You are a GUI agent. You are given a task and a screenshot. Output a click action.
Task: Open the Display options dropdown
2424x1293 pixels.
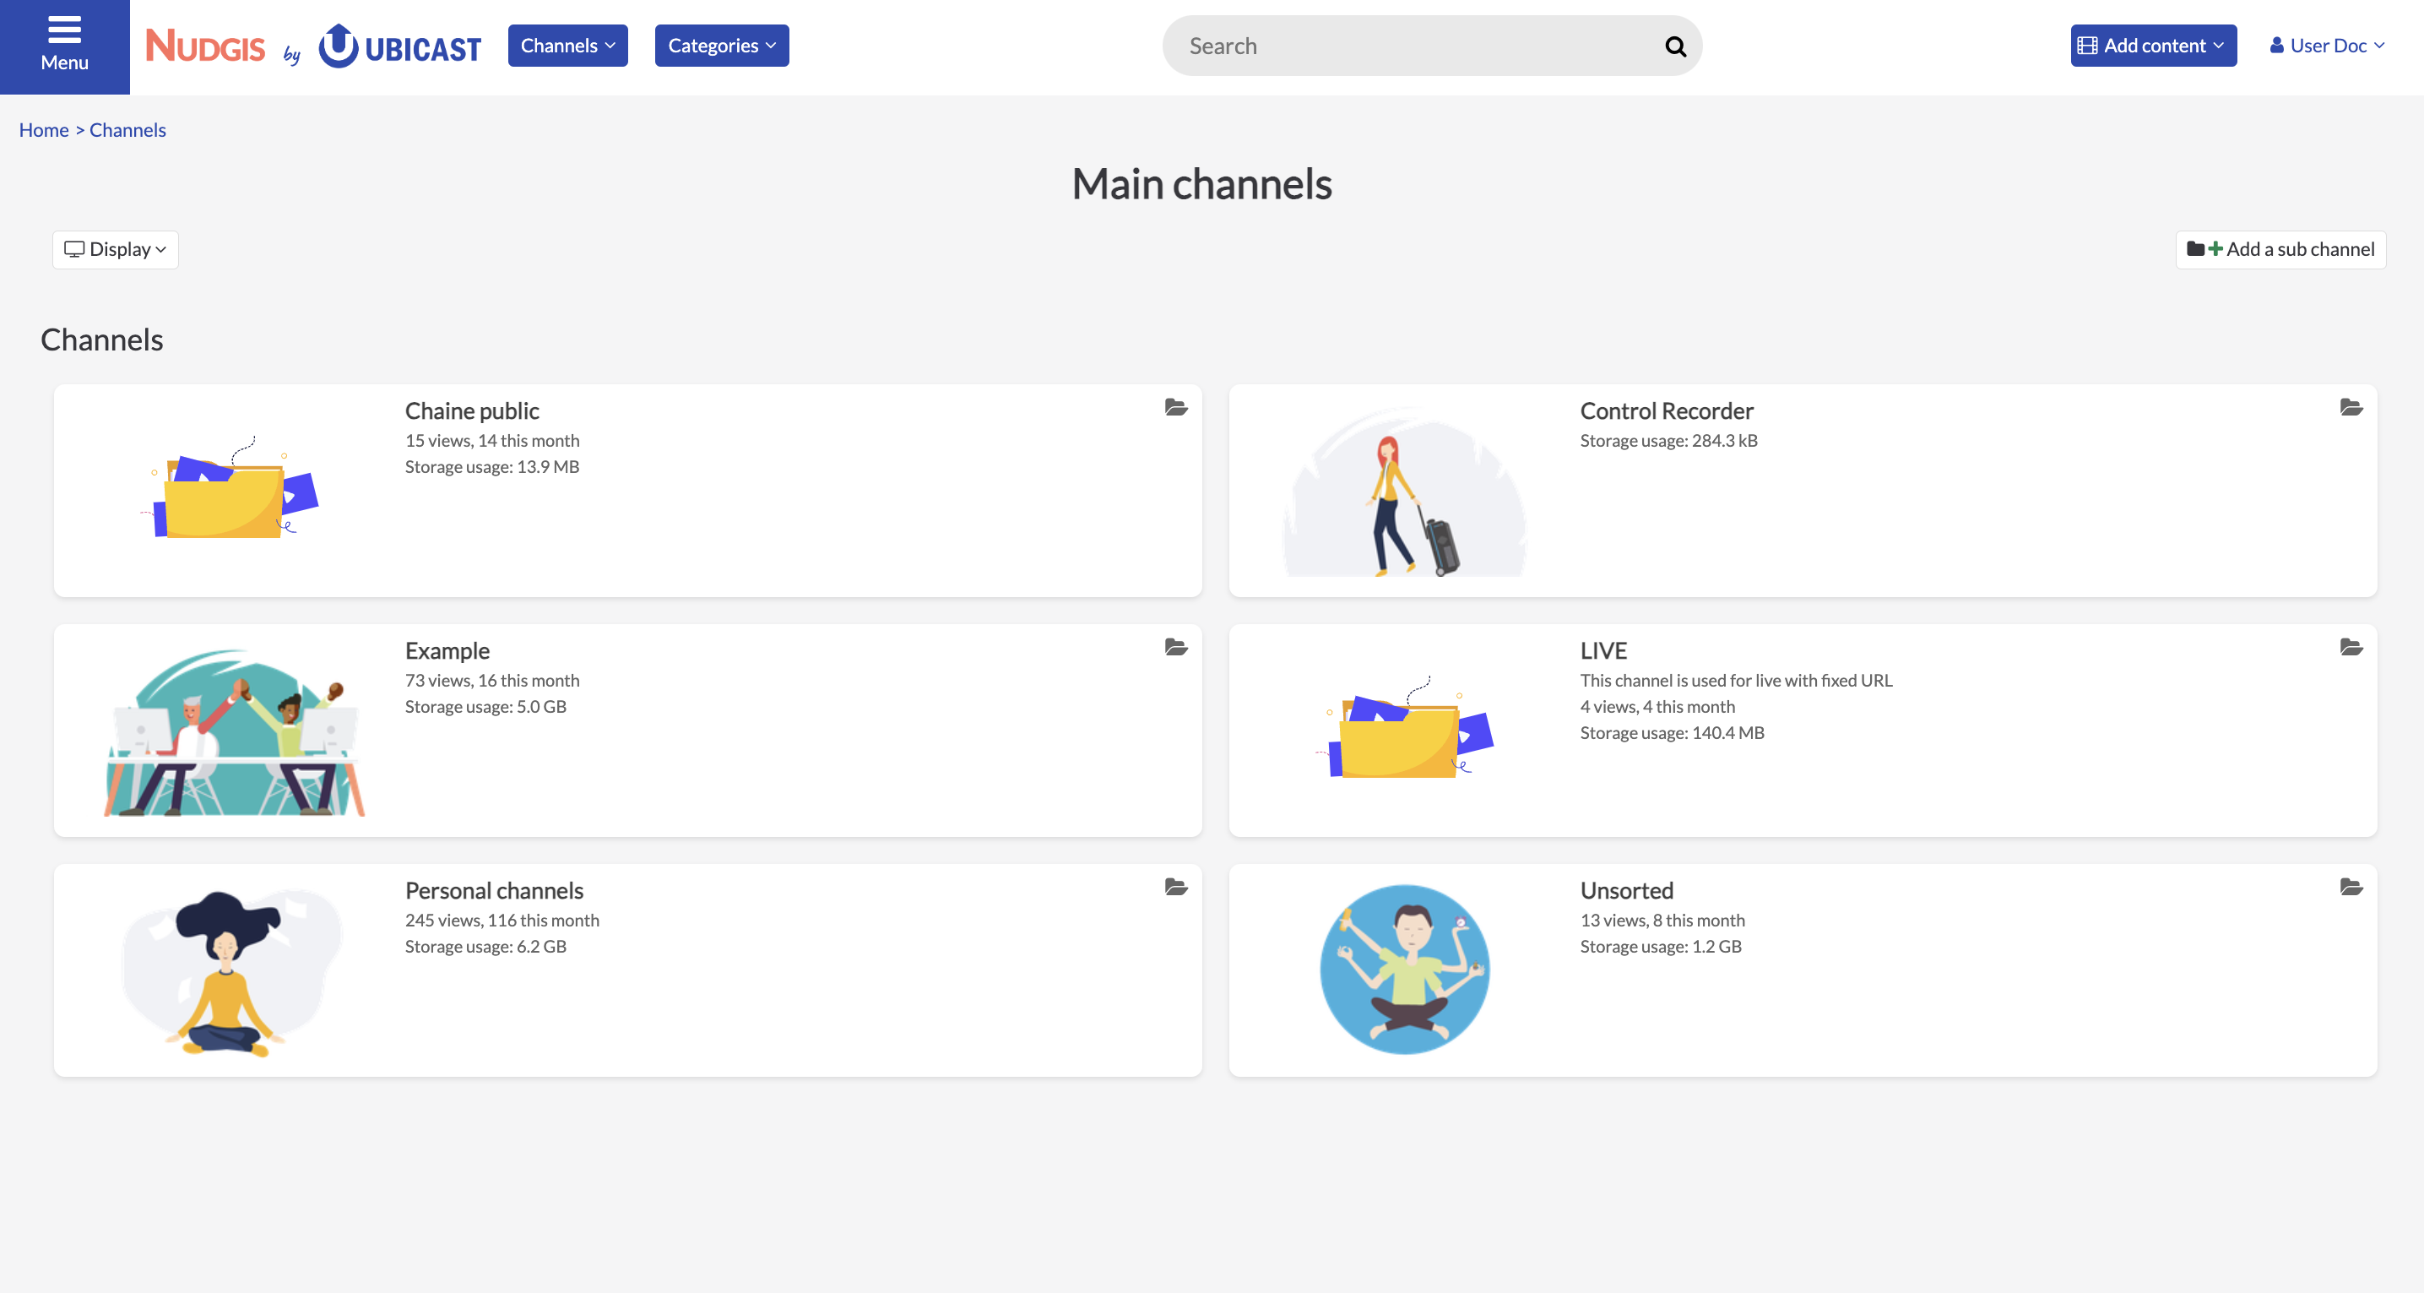click(115, 249)
